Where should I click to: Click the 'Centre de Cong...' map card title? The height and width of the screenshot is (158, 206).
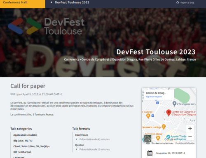pyautogui.click(x=156, y=93)
